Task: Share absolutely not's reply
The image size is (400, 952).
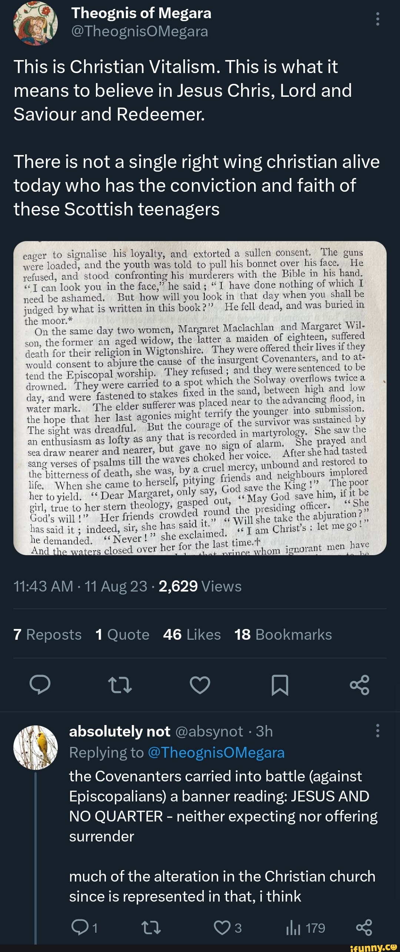Action: pos(364,928)
